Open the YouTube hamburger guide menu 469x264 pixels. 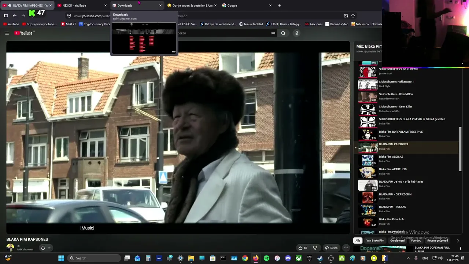7,33
